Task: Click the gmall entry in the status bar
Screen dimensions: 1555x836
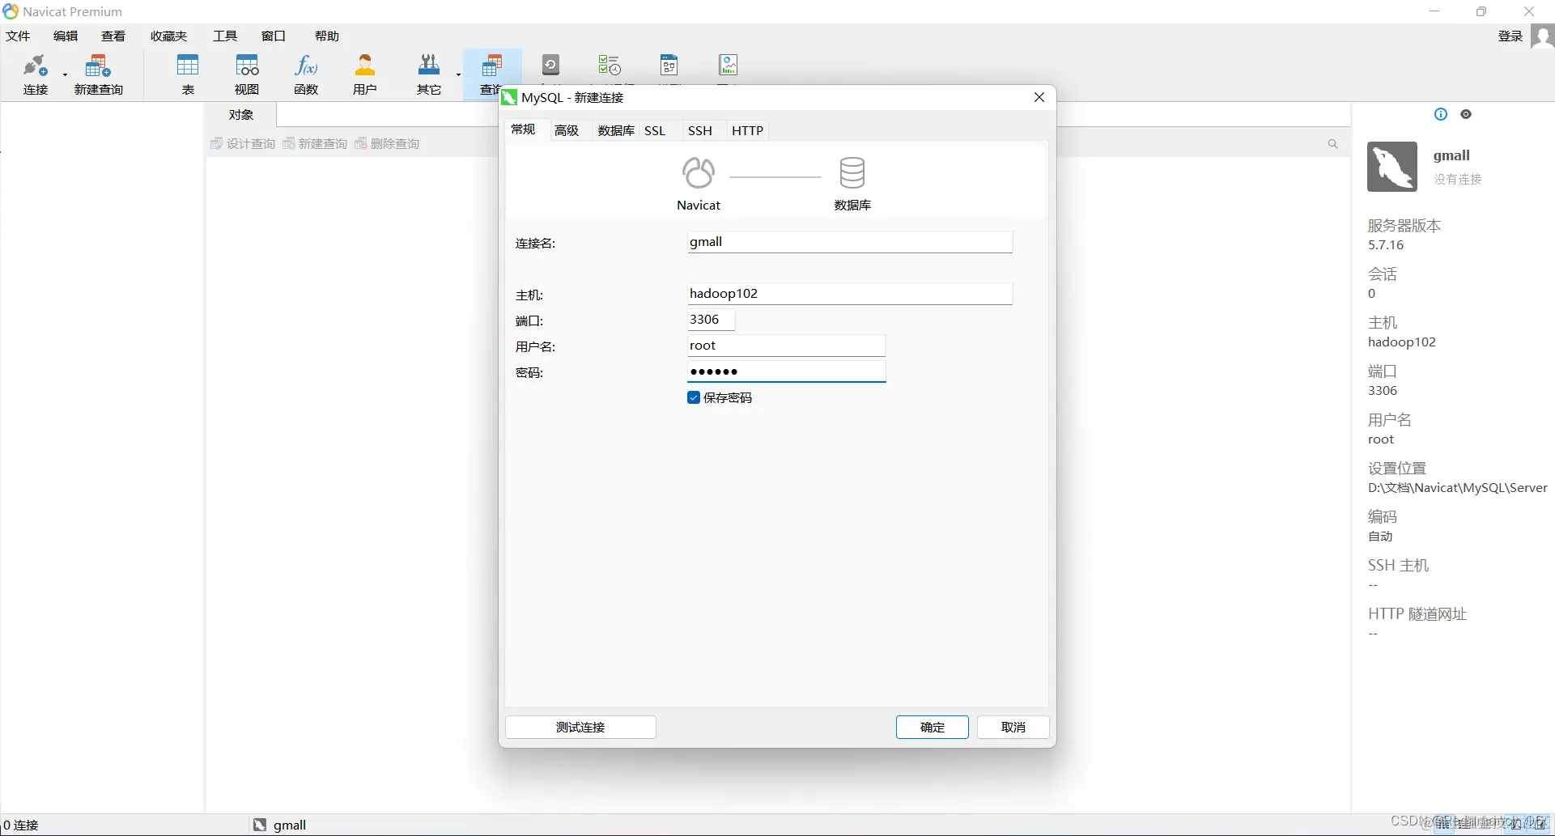Action: tap(279, 825)
